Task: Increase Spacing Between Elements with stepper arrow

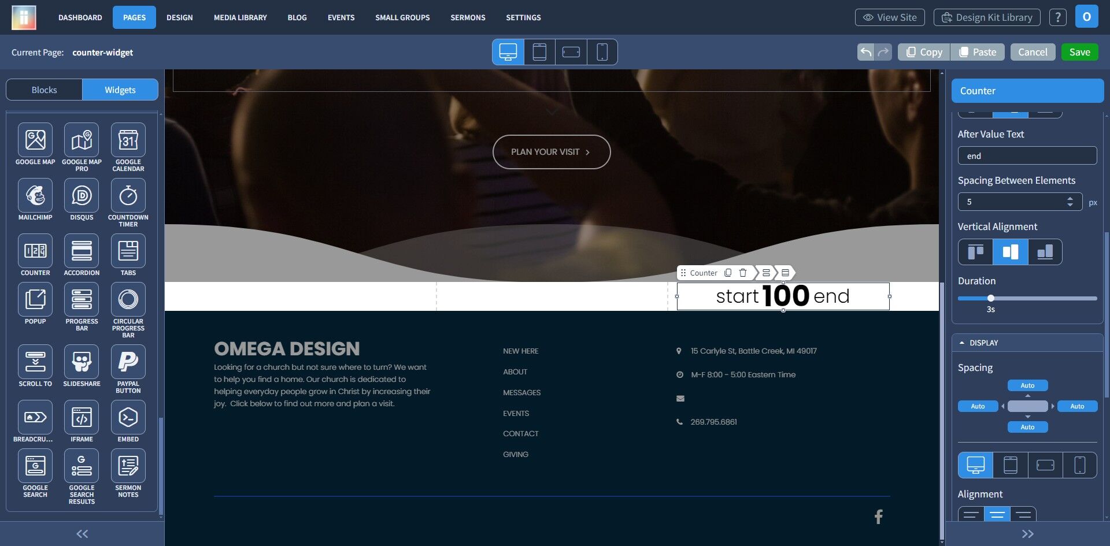Action: pyautogui.click(x=1070, y=198)
